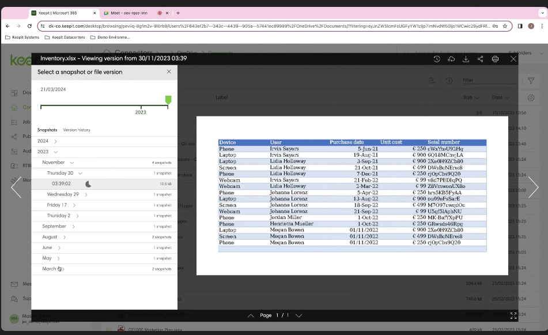Click the cloud restore icon

coord(451,59)
